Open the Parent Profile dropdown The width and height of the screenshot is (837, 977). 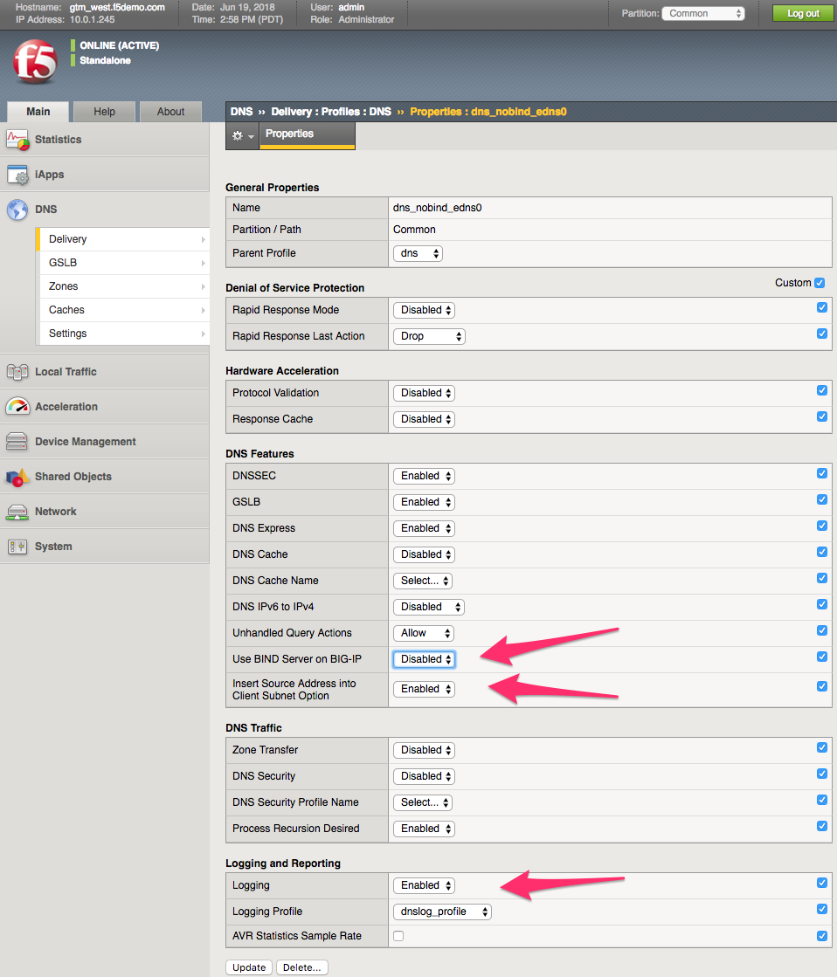click(x=418, y=253)
